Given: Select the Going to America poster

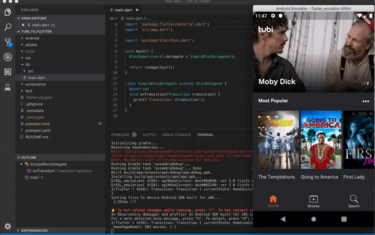Looking at the screenshot, I should pos(321,140).
